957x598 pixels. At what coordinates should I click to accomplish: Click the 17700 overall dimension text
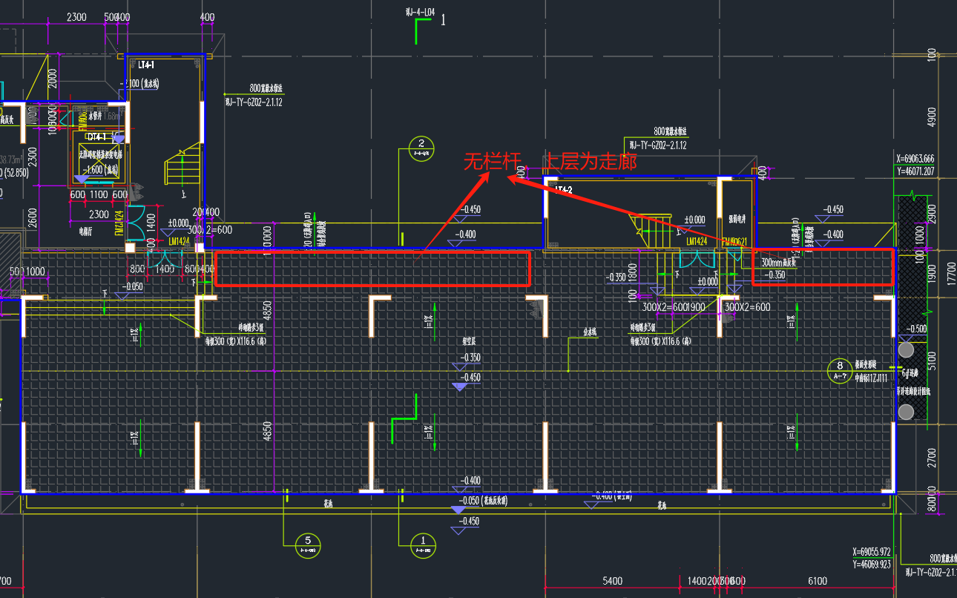[952, 273]
